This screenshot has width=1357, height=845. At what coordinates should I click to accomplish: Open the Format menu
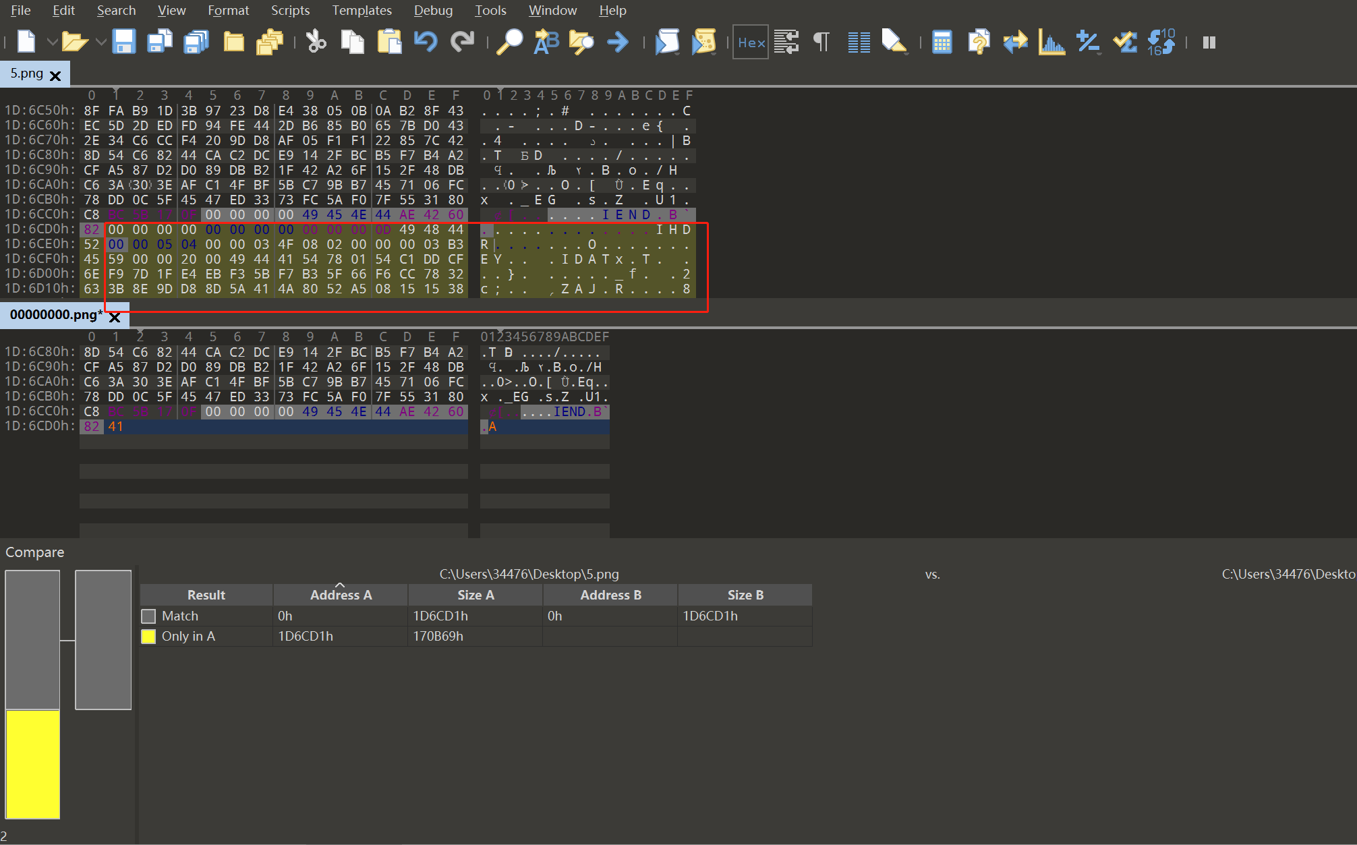coord(228,10)
